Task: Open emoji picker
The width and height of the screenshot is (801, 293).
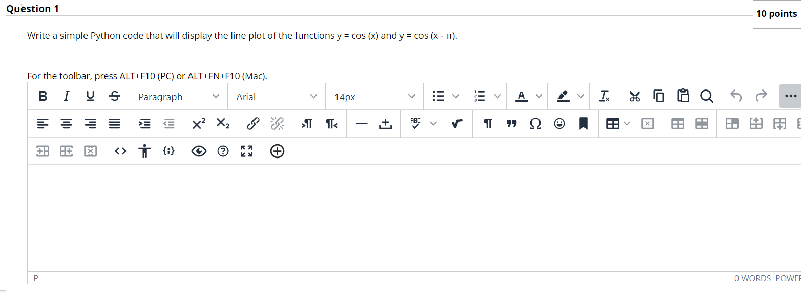Action: point(560,124)
